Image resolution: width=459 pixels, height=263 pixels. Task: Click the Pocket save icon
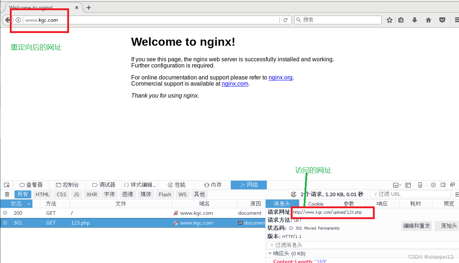tap(442, 20)
